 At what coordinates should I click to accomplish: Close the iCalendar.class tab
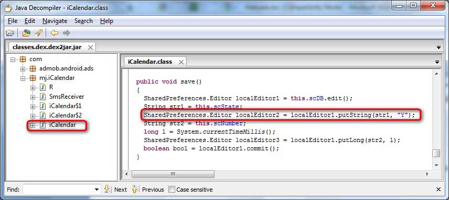click(x=181, y=62)
